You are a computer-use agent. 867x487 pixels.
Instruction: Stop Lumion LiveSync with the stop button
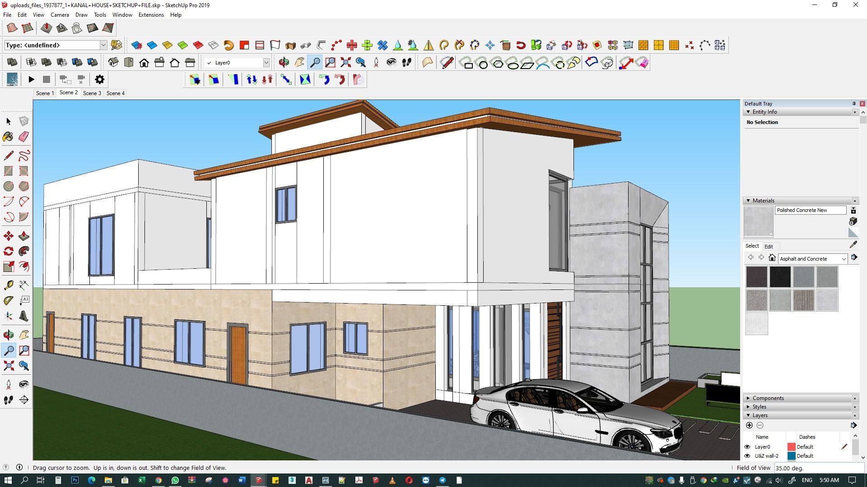[47, 80]
